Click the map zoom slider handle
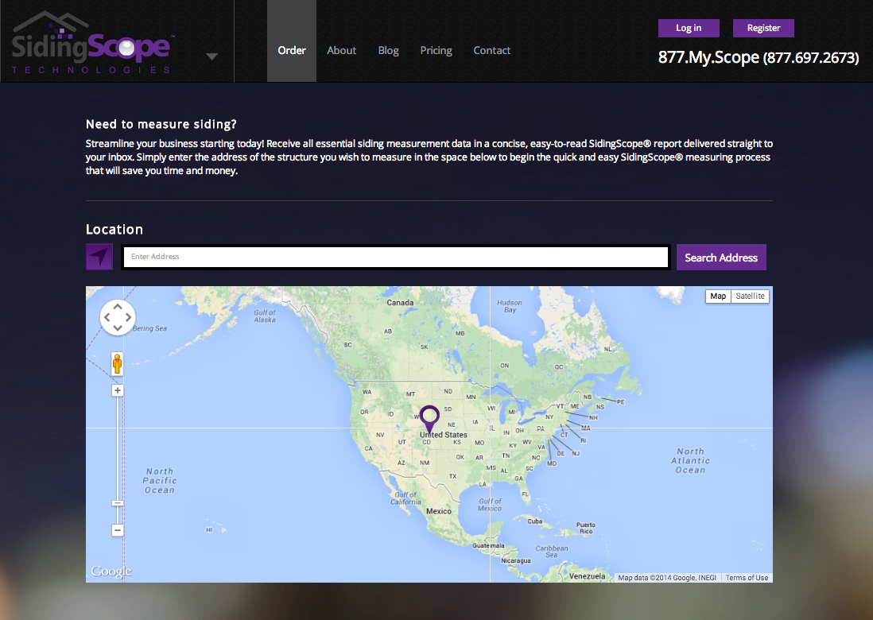This screenshot has width=873, height=620. 118,503
